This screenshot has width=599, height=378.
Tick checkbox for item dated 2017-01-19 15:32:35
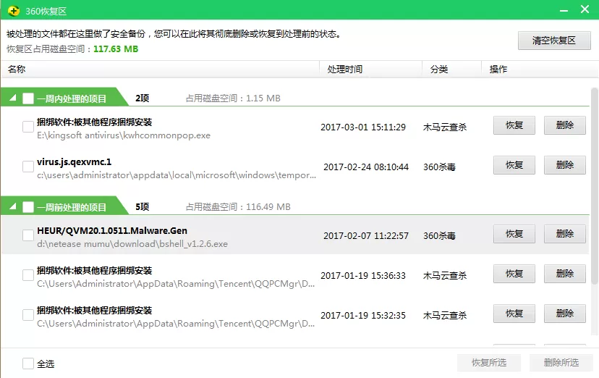pyautogui.click(x=28, y=315)
